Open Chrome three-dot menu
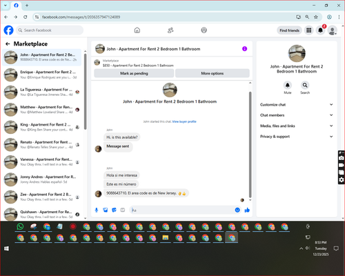Image resolution: width=345 pixels, height=276 pixels. pos(339,17)
